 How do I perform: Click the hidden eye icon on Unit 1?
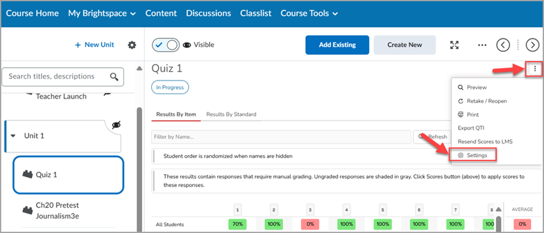[117, 125]
